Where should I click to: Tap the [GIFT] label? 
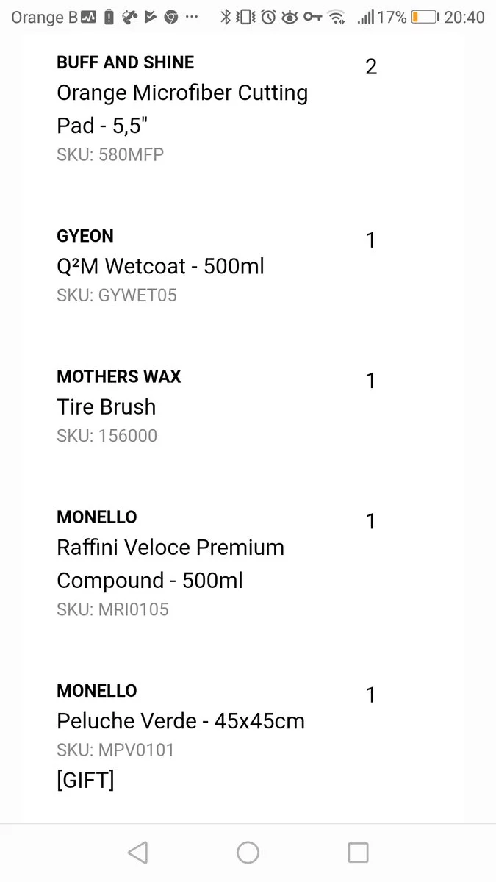point(85,780)
